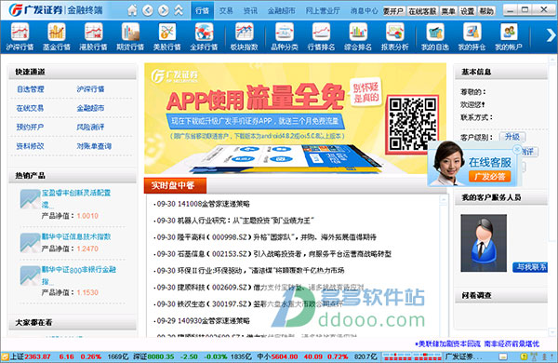The width and height of the screenshot is (558, 363).
Task: Open the 资料修改 quick link
Action: point(31,146)
